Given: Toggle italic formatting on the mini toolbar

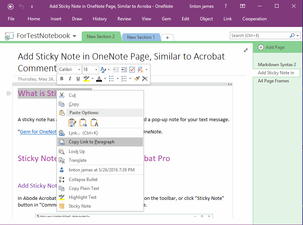Looking at the screenshot, I should point(70,78).
